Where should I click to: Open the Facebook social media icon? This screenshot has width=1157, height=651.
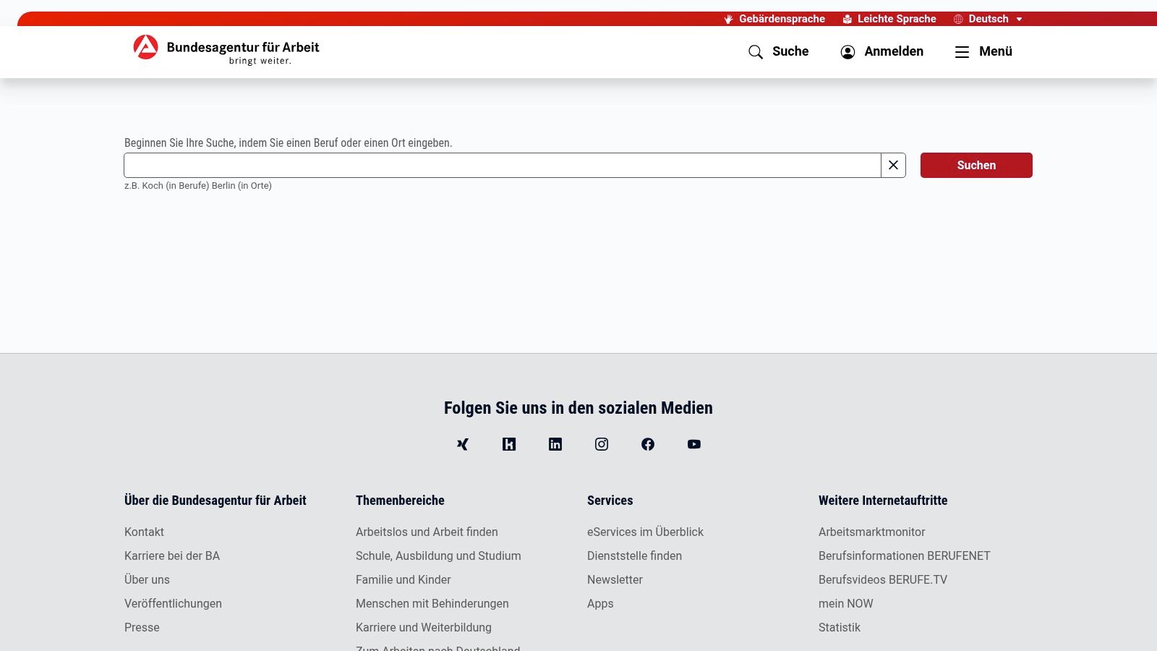pos(648,444)
